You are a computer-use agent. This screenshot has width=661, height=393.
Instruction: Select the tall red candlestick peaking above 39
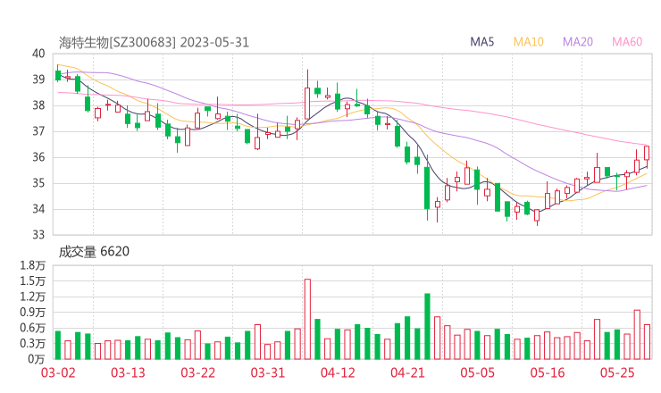307,96
